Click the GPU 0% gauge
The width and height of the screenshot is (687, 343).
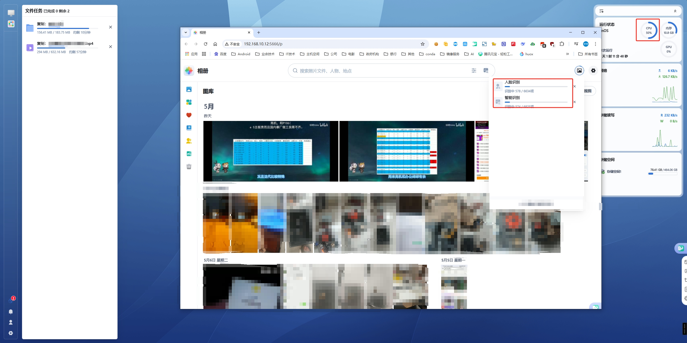[668, 49]
